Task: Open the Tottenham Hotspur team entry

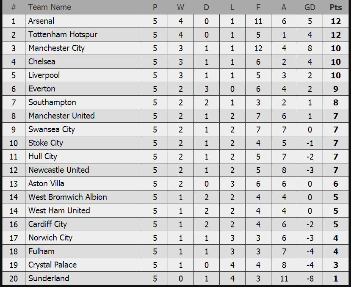Action: [x=57, y=35]
